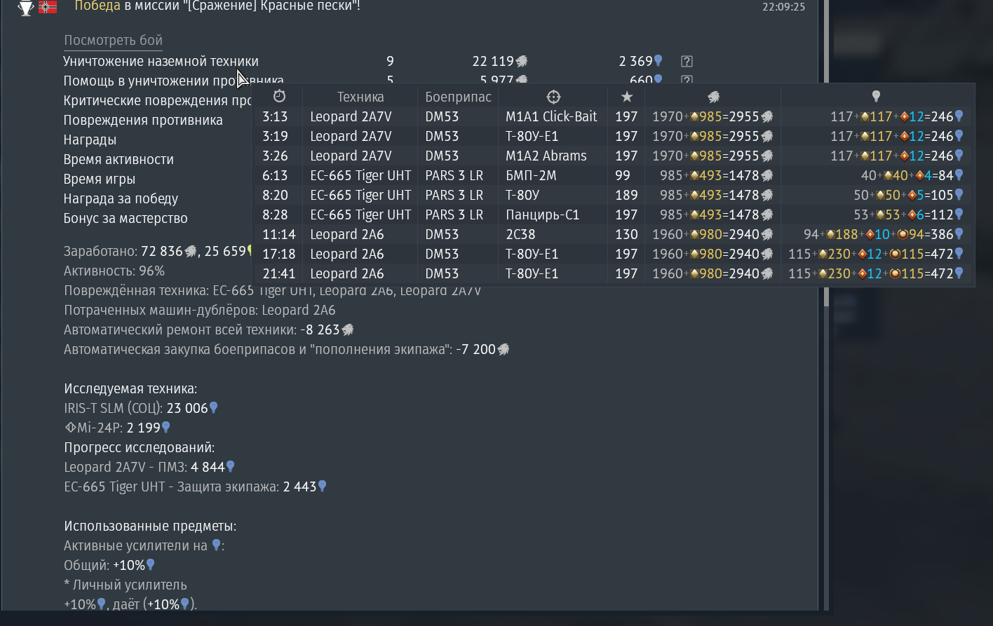Click the bulb icon after 'Общий: +10%'
The image size is (993, 626).
click(150, 564)
